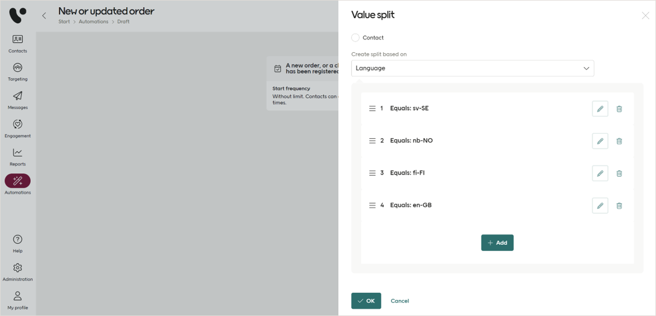The width and height of the screenshot is (656, 316).
Task: Delete the fi-FI split rule
Action: (619, 173)
